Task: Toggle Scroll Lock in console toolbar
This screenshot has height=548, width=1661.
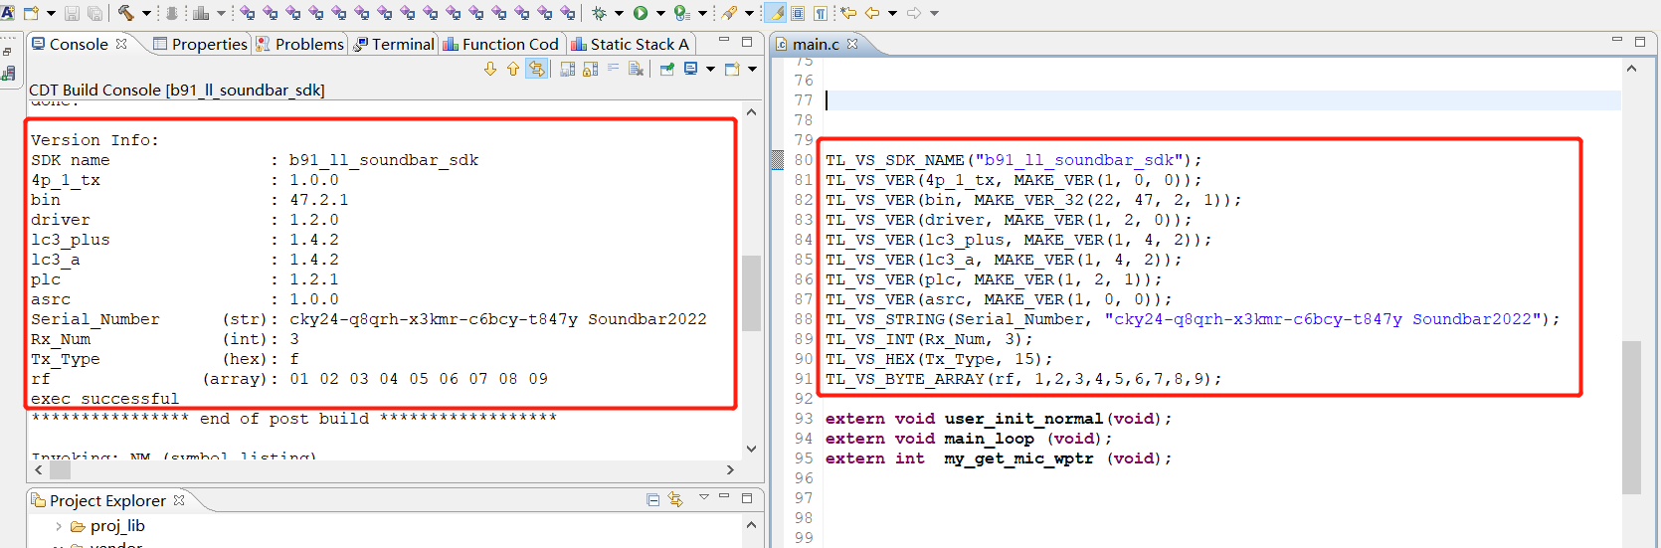Action: (x=590, y=69)
